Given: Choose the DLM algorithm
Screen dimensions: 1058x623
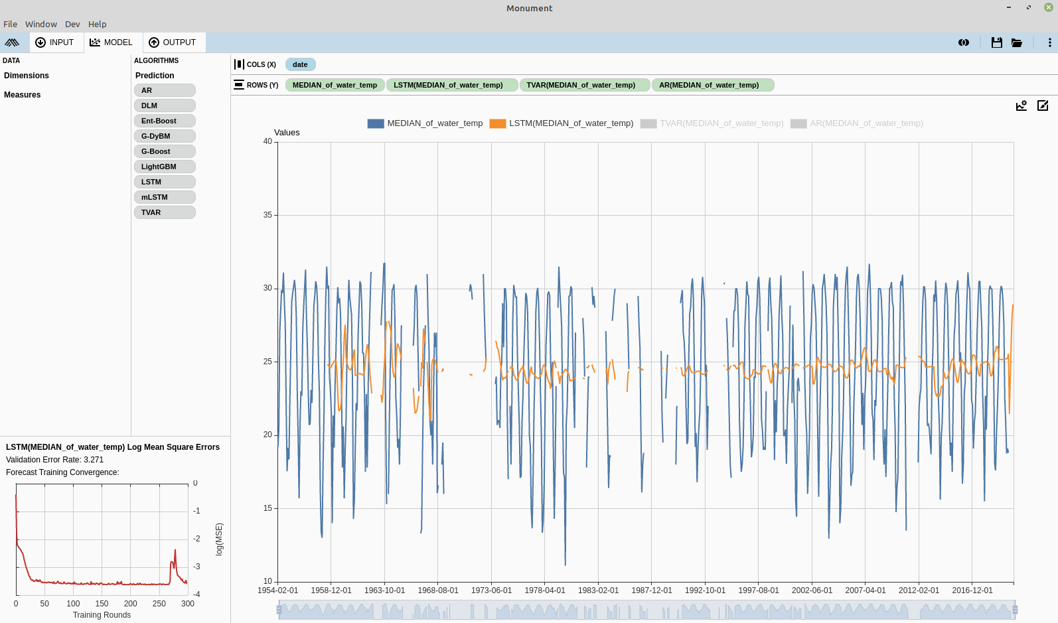Looking at the screenshot, I should (x=165, y=105).
